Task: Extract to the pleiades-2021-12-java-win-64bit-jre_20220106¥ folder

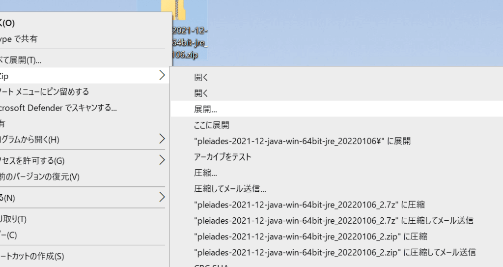Action: click(x=302, y=141)
